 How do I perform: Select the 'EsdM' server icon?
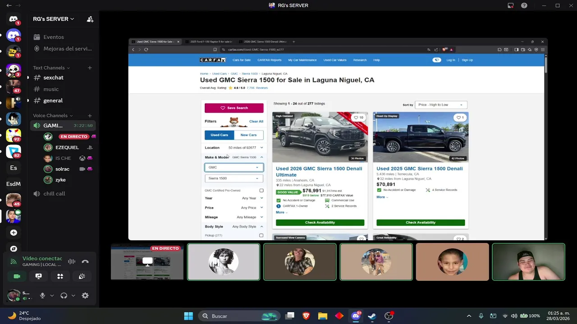14,184
